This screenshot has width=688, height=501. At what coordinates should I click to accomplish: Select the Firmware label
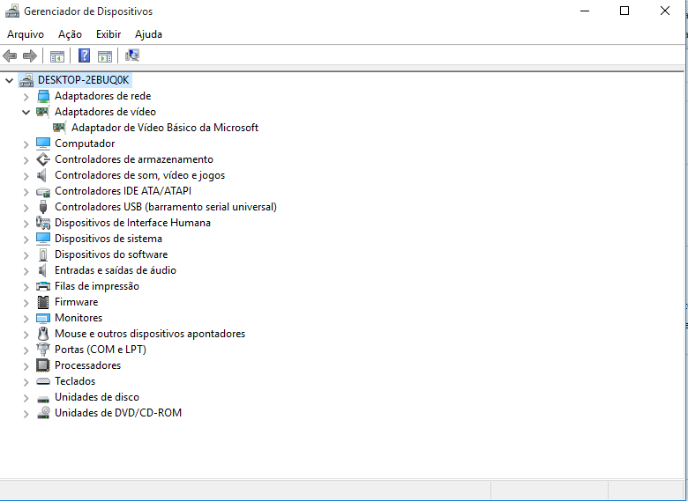coord(77,302)
